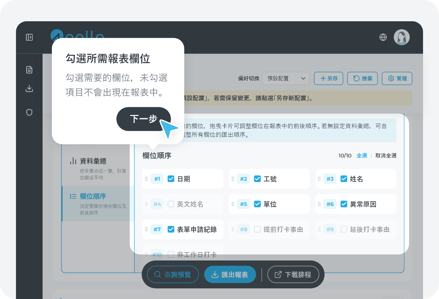Uncheck the 表單申請紀錄 field checkbox
Screen dimensions: 439x299
pyautogui.click(x=171, y=229)
